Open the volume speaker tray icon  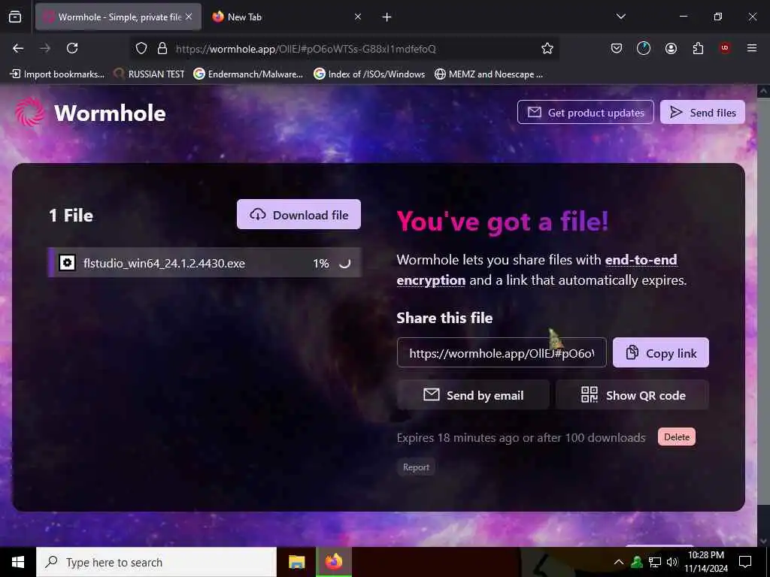click(672, 562)
